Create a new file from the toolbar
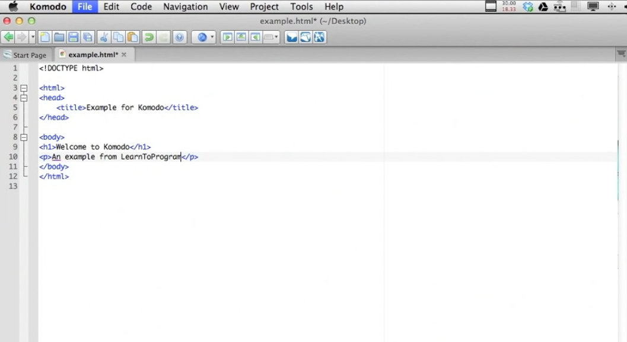The width and height of the screenshot is (627, 342). (45, 37)
